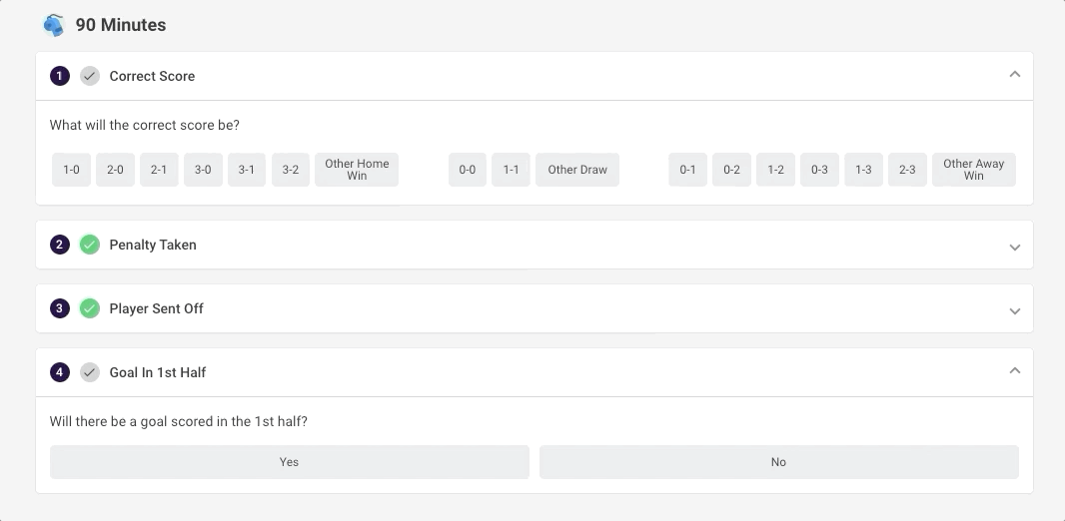1065x521 pixels.
Task: Click the green checkmark beside Player Sent Off
Action: tap(90, 308)
